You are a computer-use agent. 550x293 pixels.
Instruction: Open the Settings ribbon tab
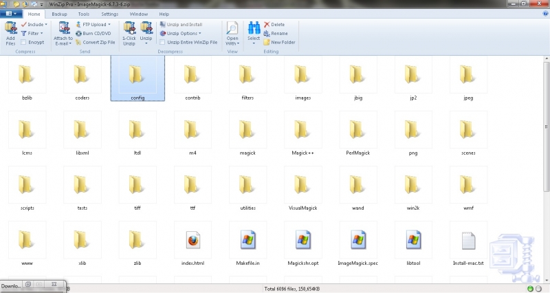[109, 14]
